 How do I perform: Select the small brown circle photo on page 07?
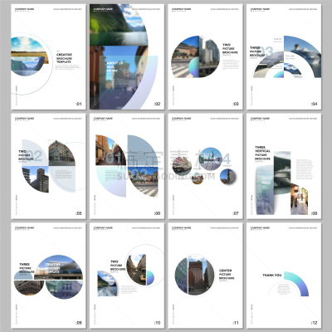coord(198,178)
